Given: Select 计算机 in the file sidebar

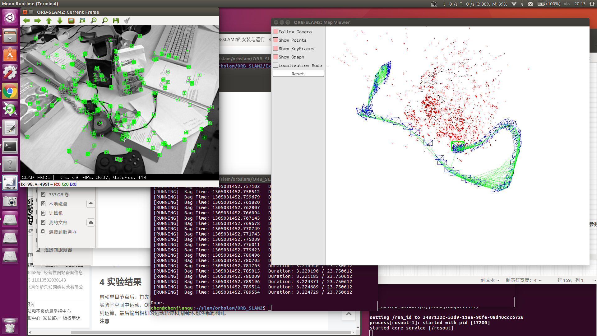Looking at the screenshot, I should point(56,213).
